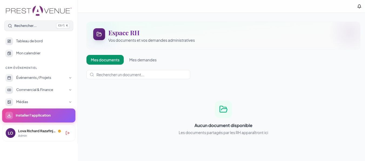Open the Mon calendrier menu item

pyautogui.click(x=39, y=53)
